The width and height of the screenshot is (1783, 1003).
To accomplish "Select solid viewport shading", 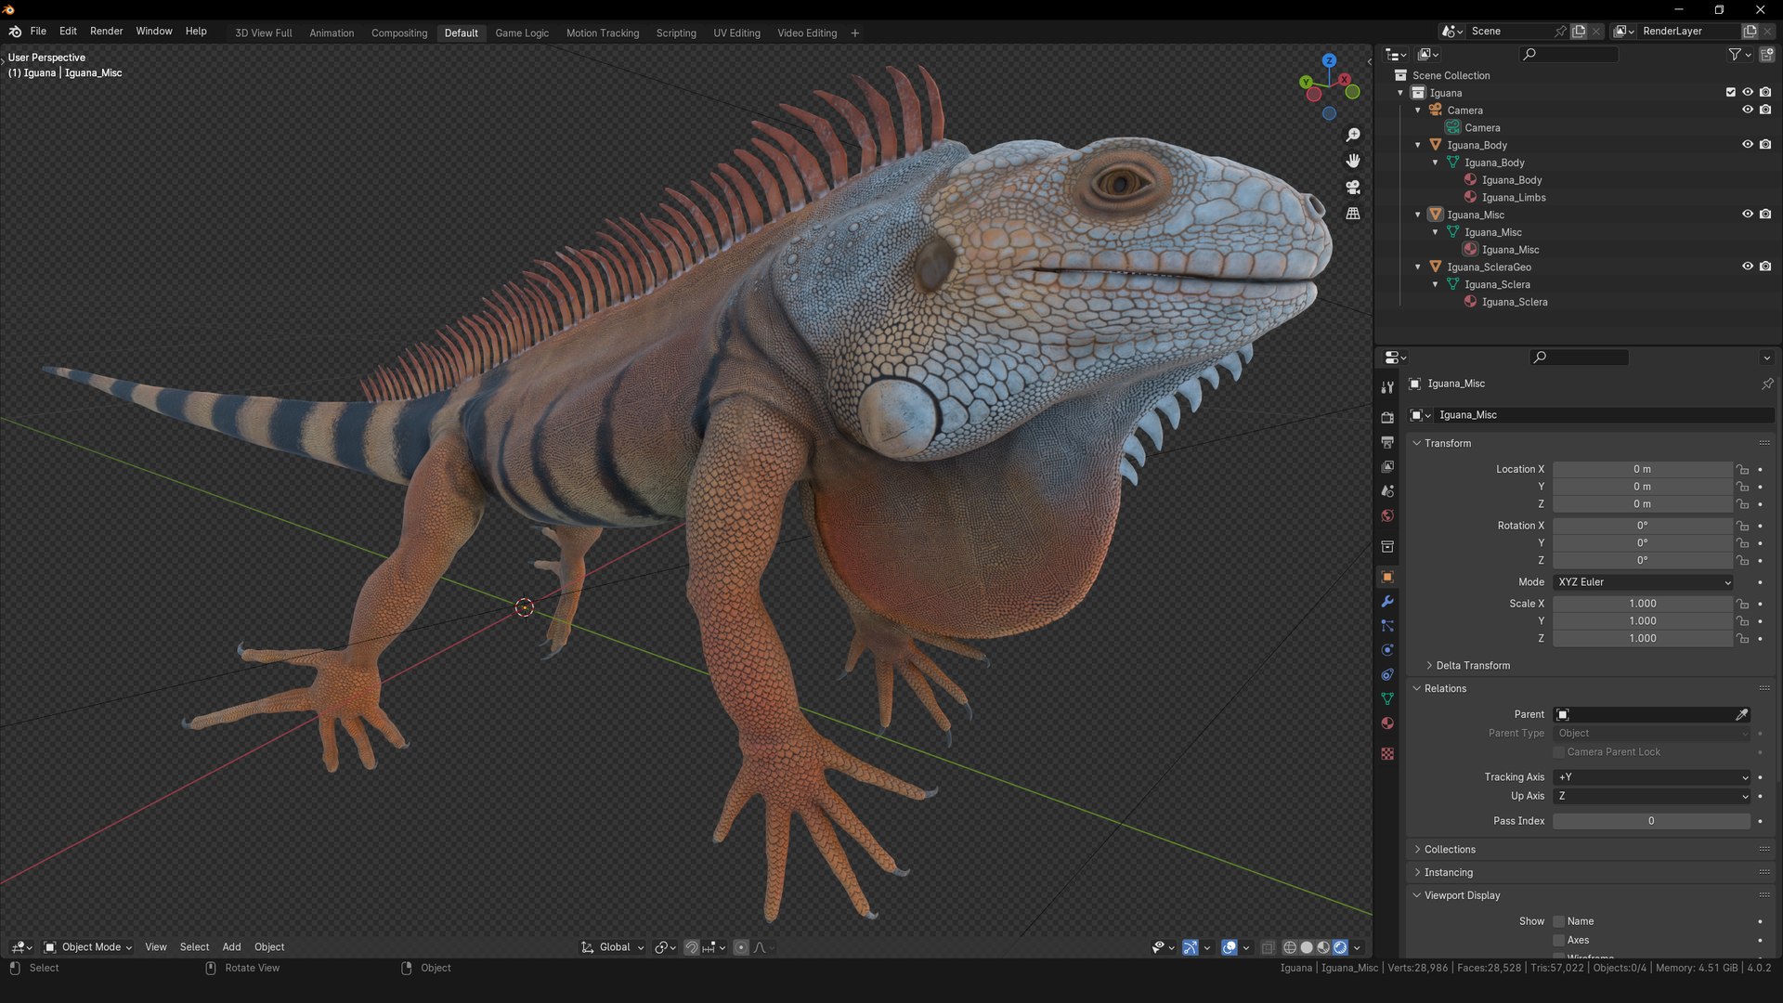I will click(1307, 947).
